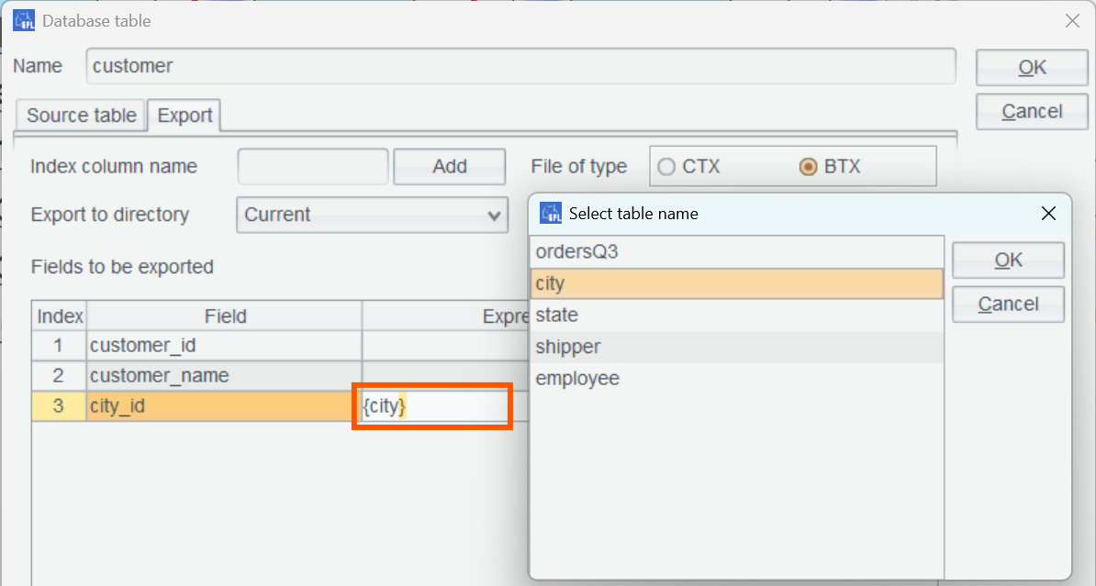The image size is (1096, 586).
Task: Click the SPL icon in Database table title bar
Action: click(x=24, y=20)
